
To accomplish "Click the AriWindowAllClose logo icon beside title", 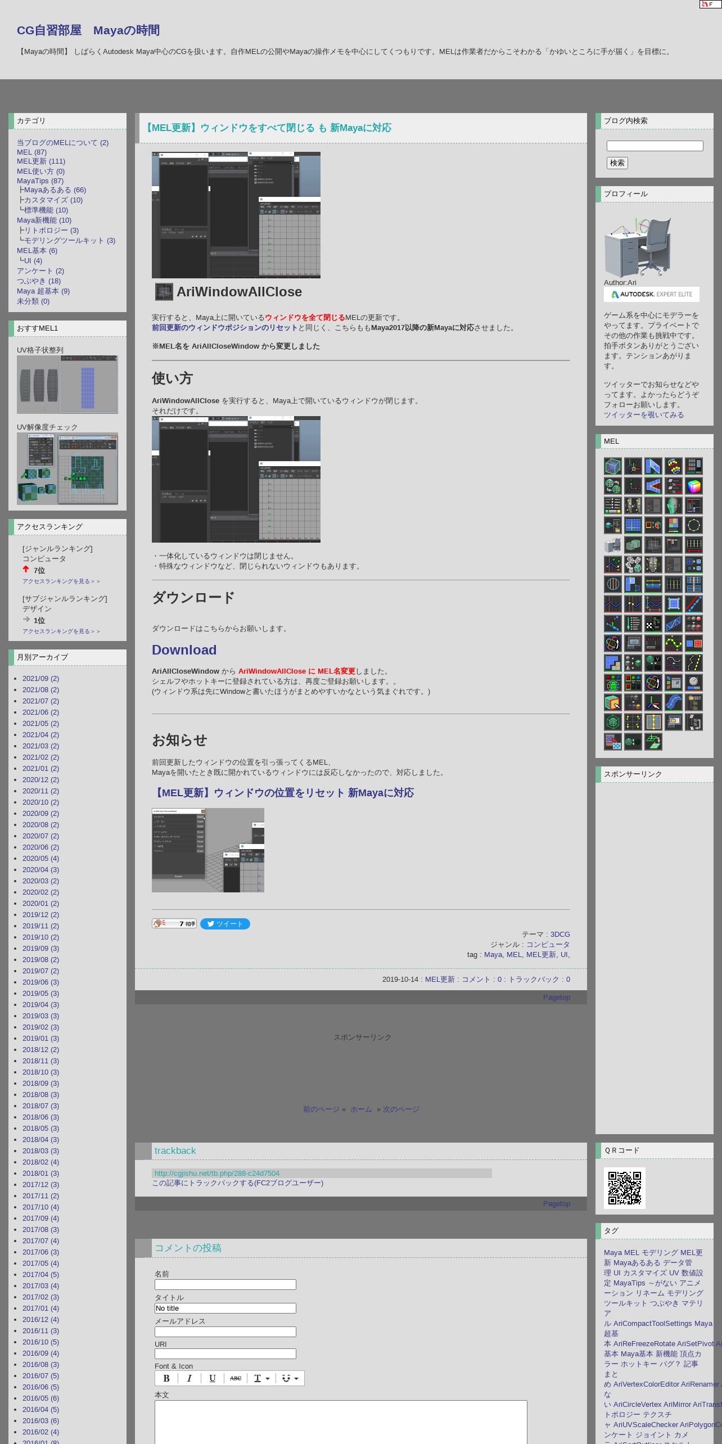I will 164,292.
